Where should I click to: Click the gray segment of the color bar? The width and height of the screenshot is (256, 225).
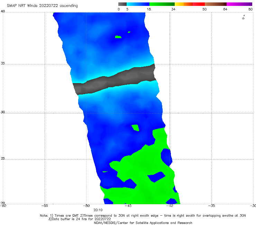point(122,4)
